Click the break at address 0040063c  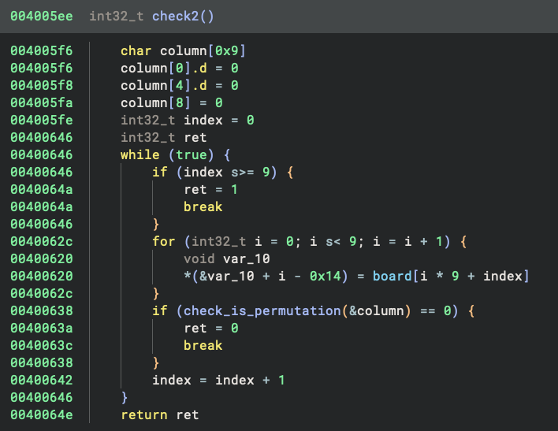click(x=203, y=346)
